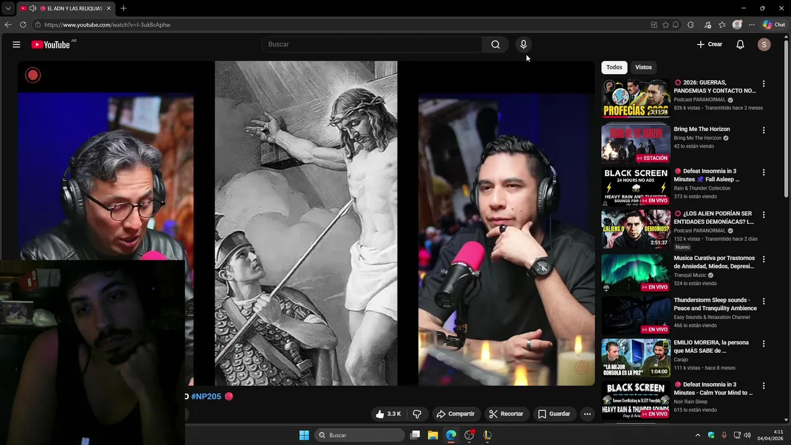Open the clock and date panel

tap(771, 435)
